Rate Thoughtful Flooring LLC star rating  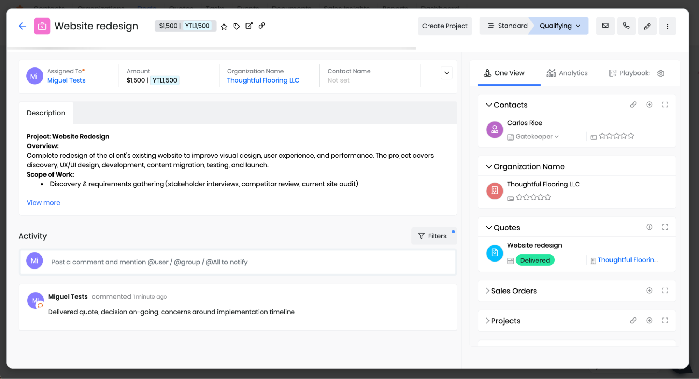pyautogui.click(x=533, y=198)
